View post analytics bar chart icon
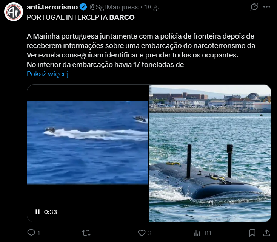The width and height of the screenshot is (277, 242). click(x=197, y=233)
